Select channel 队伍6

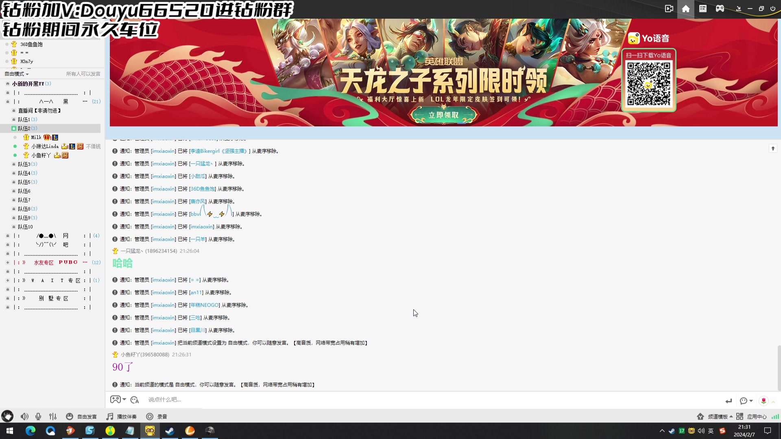pyautogui.click(x=24, y=191)
